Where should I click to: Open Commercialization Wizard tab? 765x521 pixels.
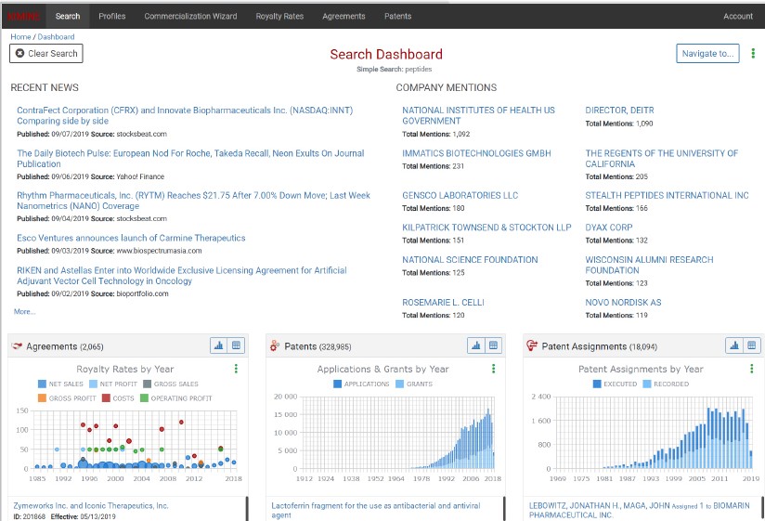190,16
